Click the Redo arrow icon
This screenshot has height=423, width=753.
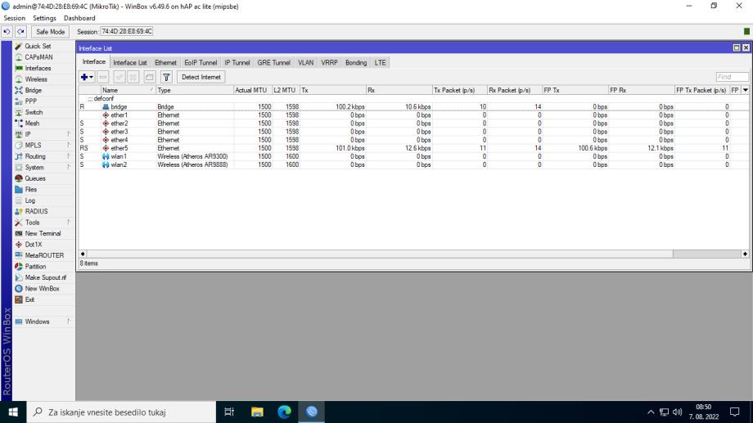pyautogui.click(x=21, y=32)
